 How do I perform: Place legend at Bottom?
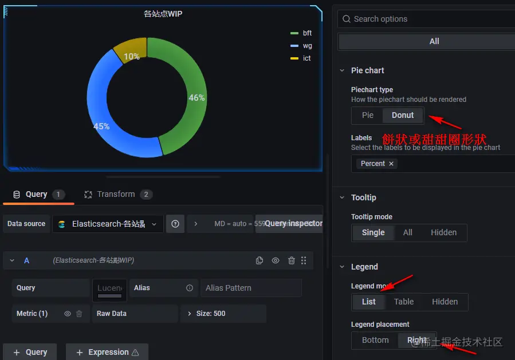click(375, 341)
